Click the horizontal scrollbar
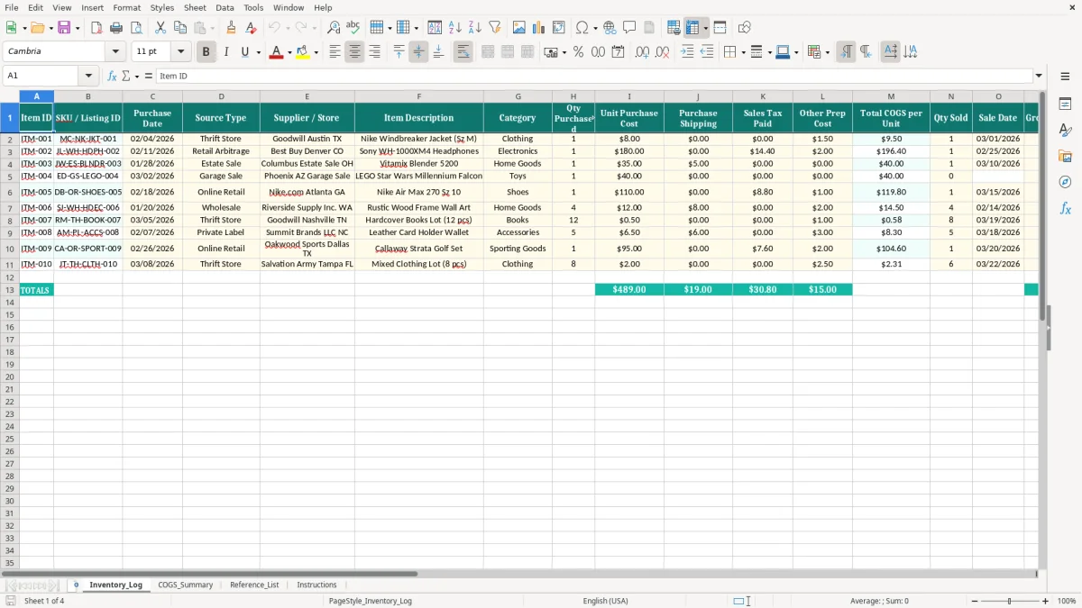 click(209, 573)
